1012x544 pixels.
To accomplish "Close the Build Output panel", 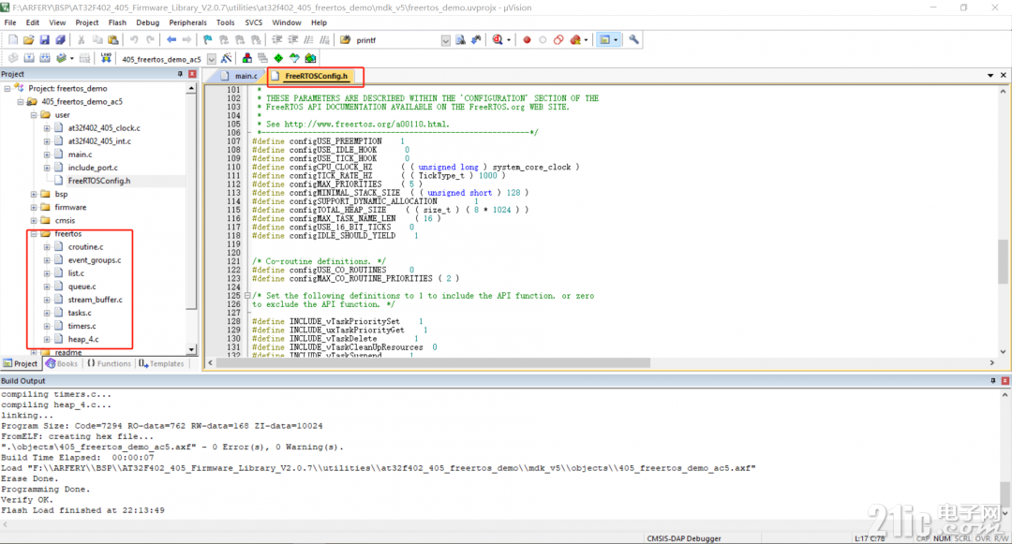I will (1005, 381).
